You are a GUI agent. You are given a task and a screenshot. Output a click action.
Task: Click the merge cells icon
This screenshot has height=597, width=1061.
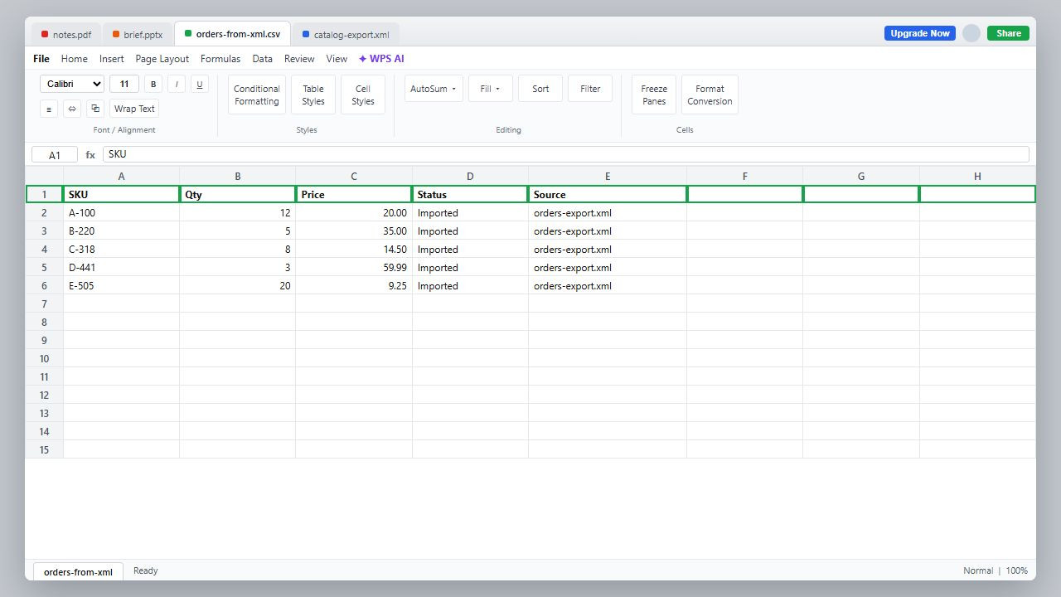[95, 109]
